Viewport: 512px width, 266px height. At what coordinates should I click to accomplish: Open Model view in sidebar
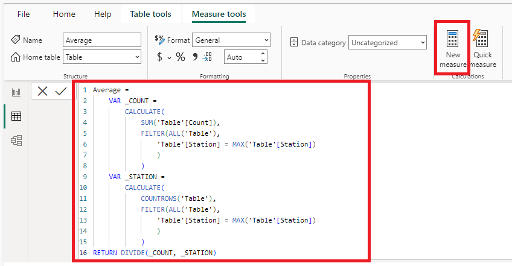[16, 141]
